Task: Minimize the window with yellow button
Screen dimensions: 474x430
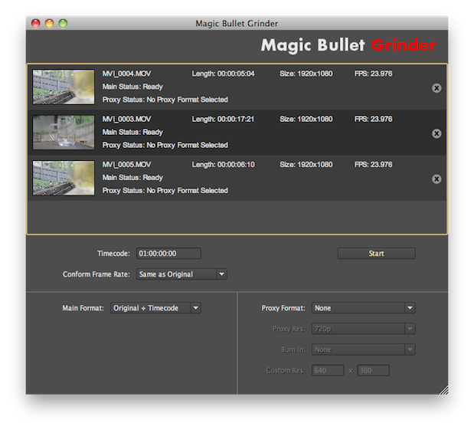Action: click(x=49, y=23)
